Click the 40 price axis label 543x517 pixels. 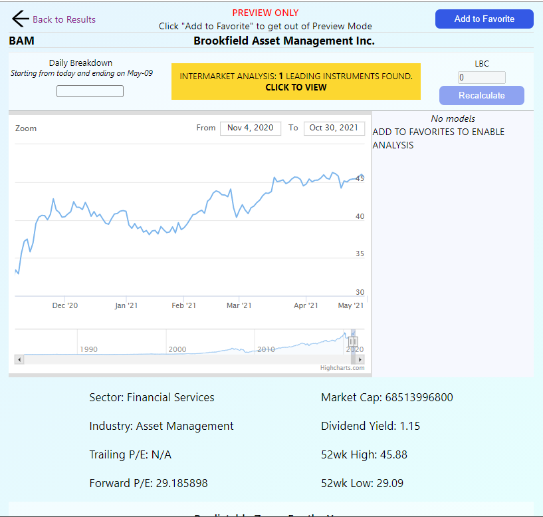coord(360,216)
